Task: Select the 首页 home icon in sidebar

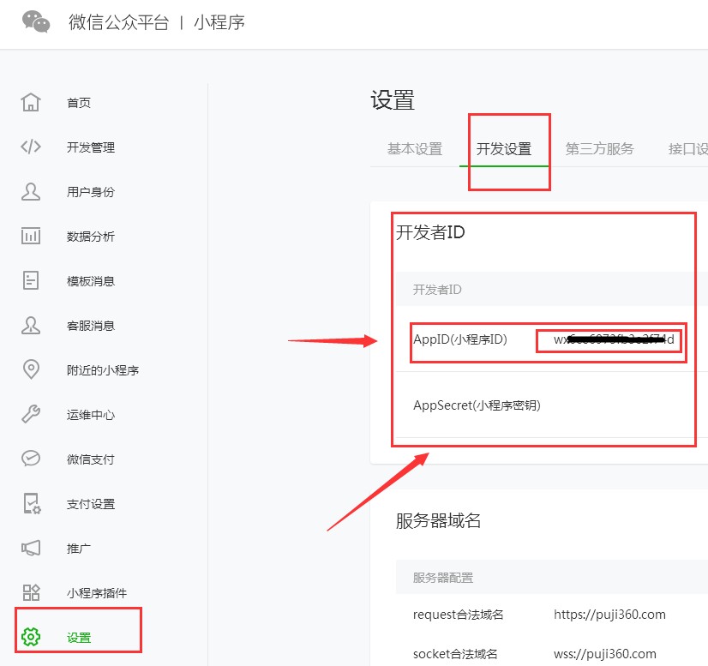Action: [x=30, y=102]
